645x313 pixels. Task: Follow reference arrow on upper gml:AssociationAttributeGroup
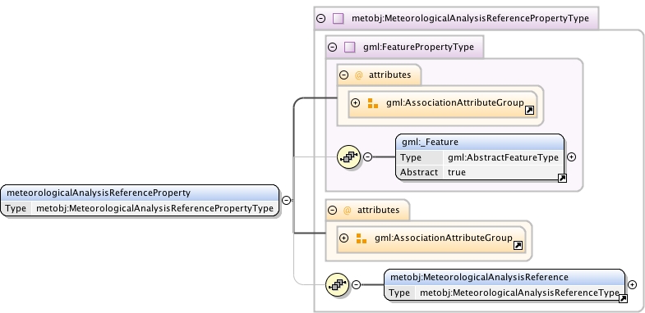(529, 111)
